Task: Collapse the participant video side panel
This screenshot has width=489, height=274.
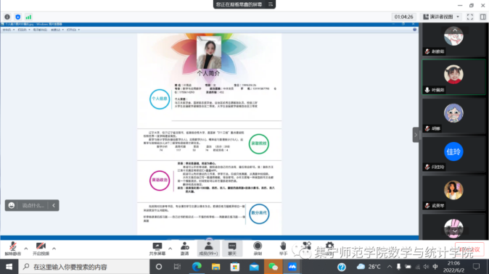Action: point(416,135)
